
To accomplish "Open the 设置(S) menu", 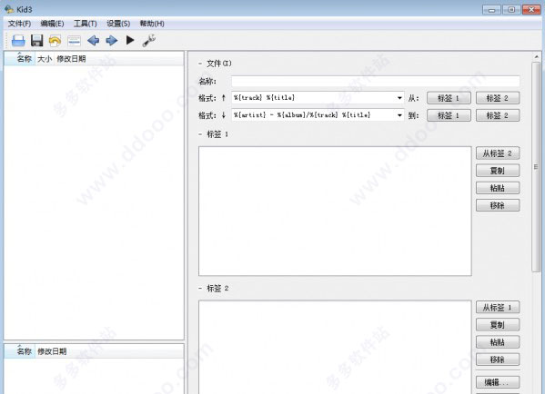I will click(x=118, y=24).
